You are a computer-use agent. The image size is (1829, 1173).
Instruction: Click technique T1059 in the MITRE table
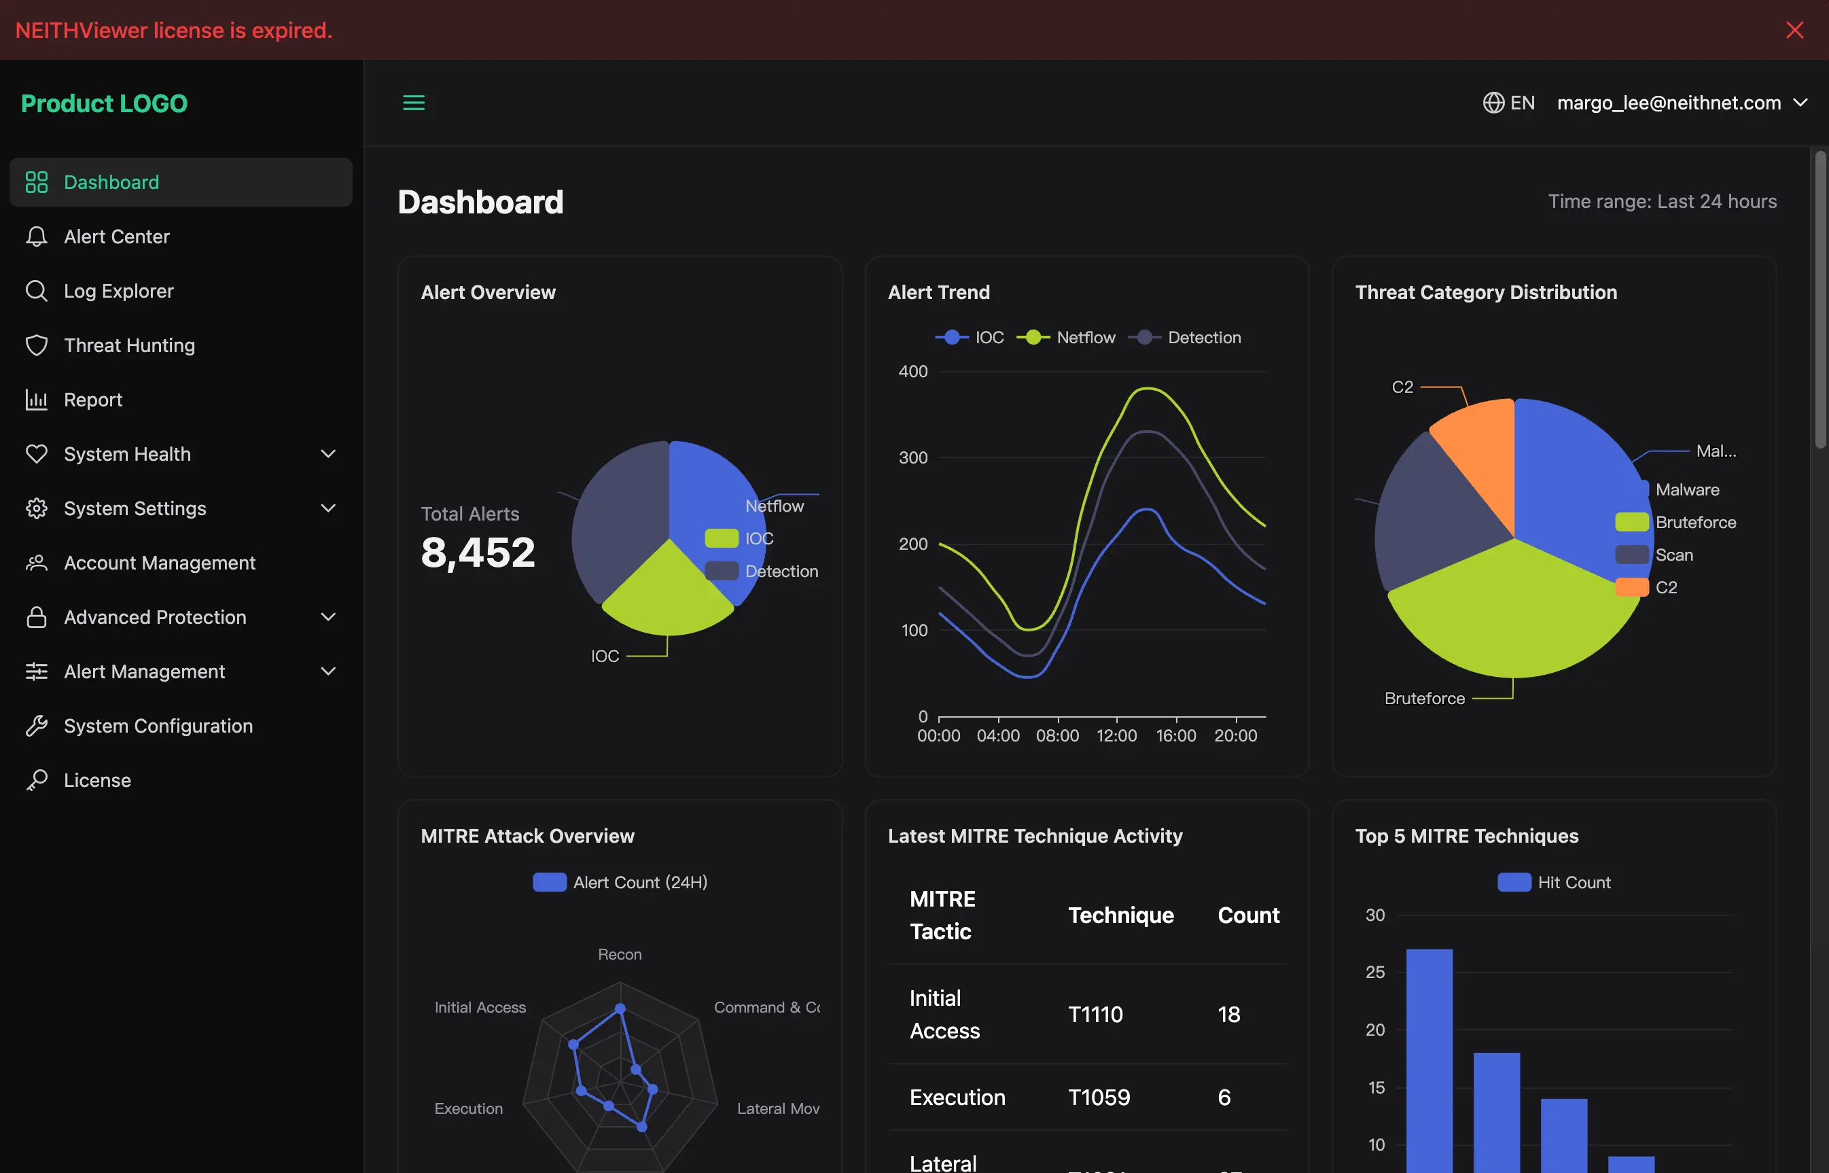click(x=1099, y=1098)
